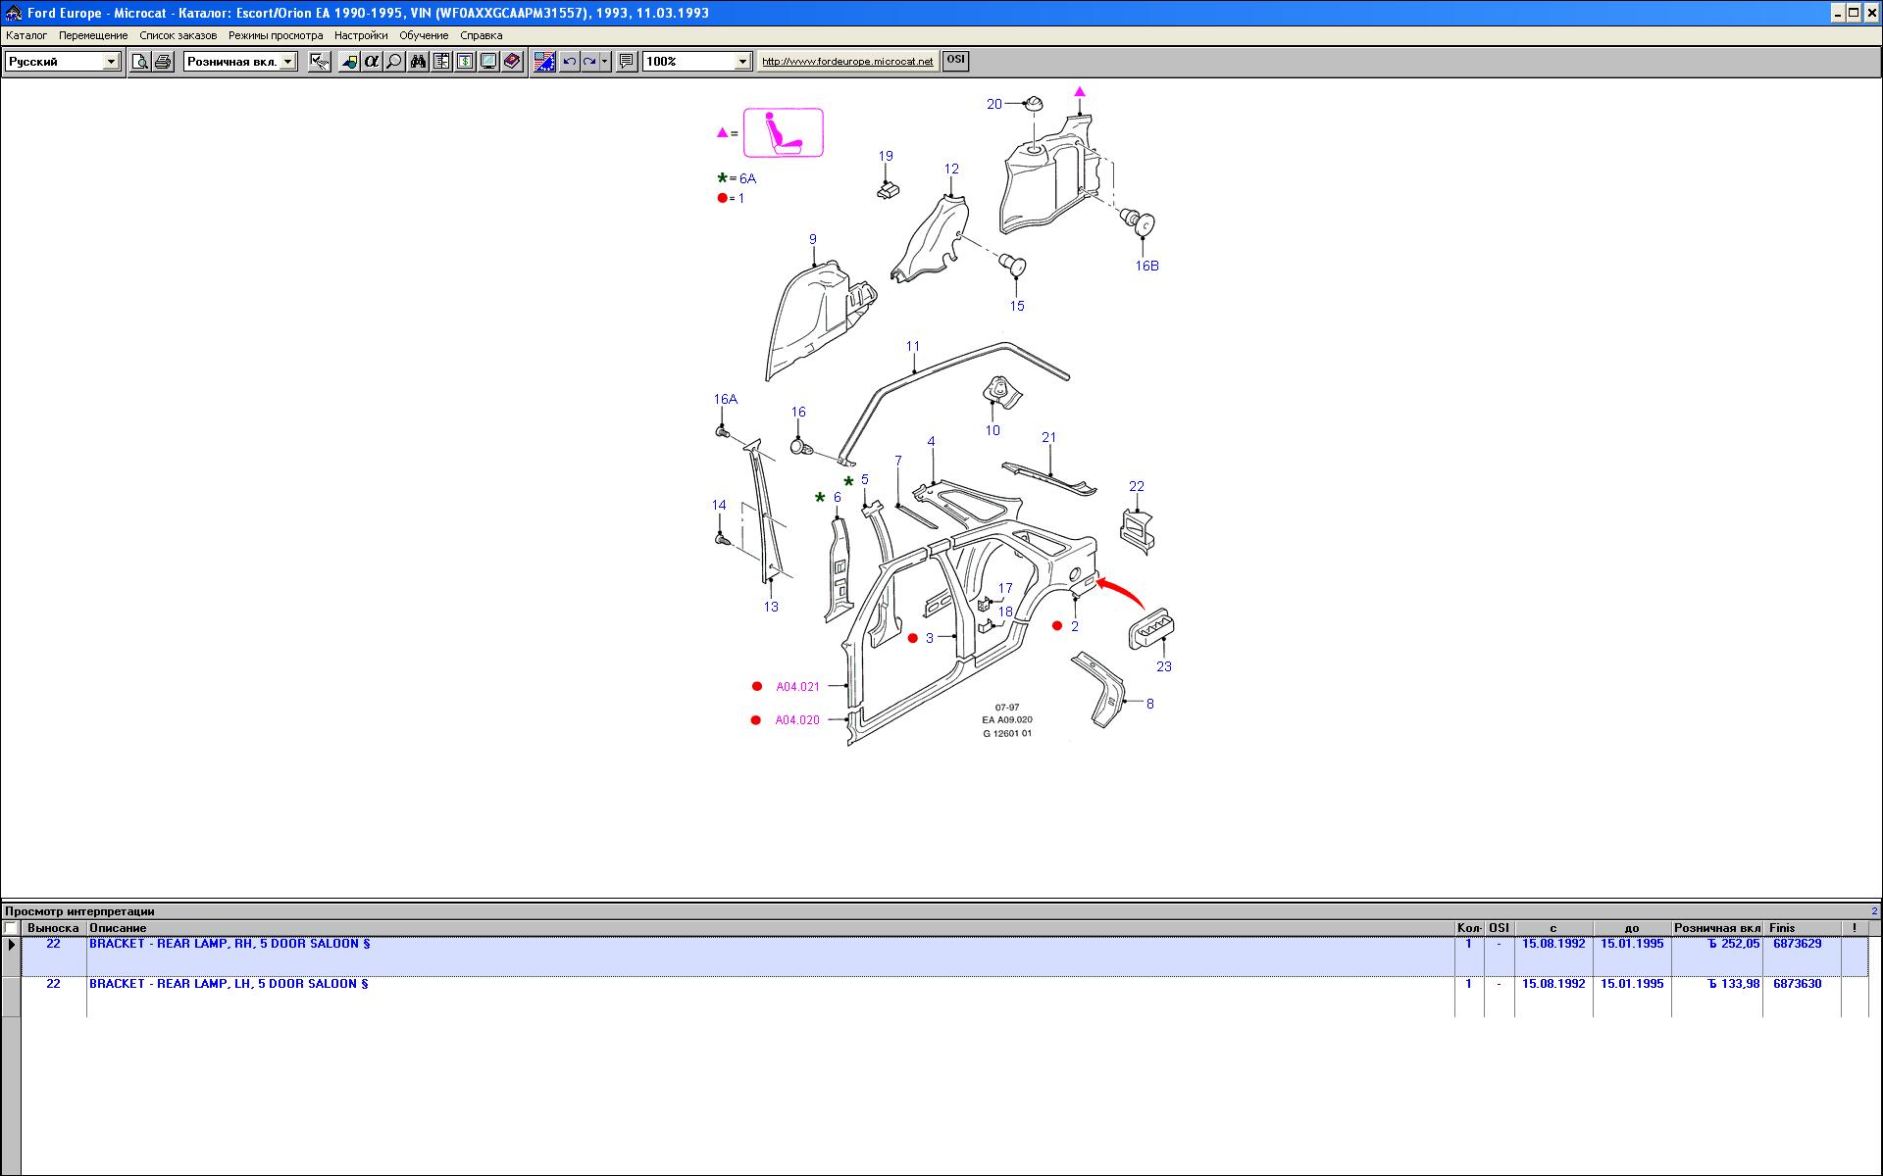Open the 100% zoom dropdown
The height and width of the screenshot is (1176, 1883).
pyautogui.click(x=742, y=62)
